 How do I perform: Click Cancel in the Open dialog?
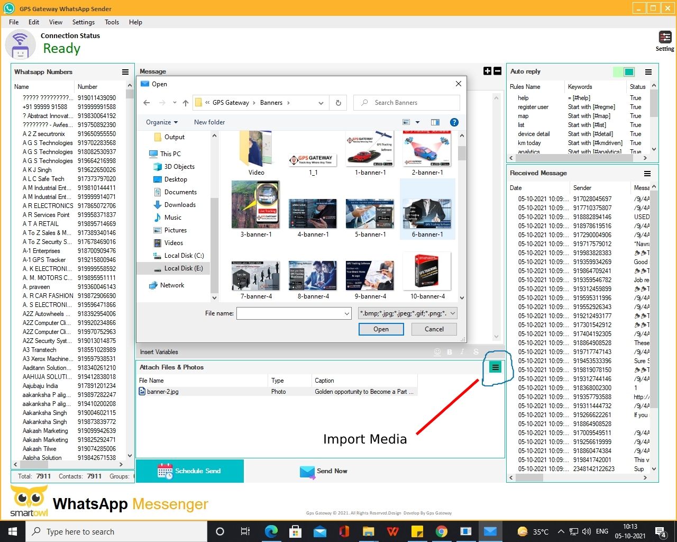[434, 329]
